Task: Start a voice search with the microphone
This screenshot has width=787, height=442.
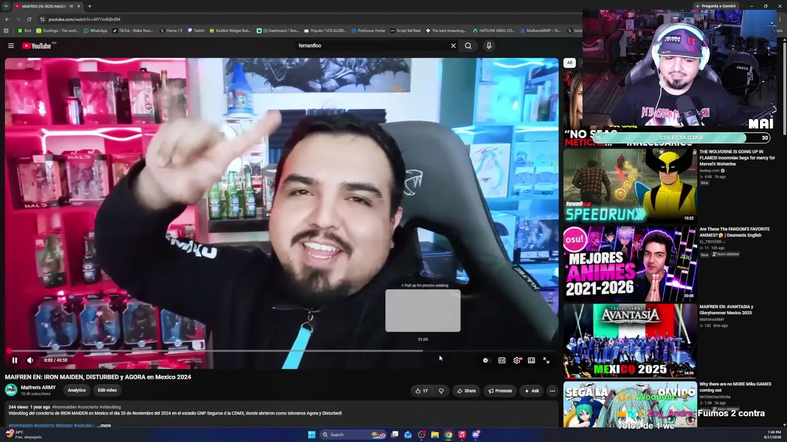Action: click(x=489, y=45)
